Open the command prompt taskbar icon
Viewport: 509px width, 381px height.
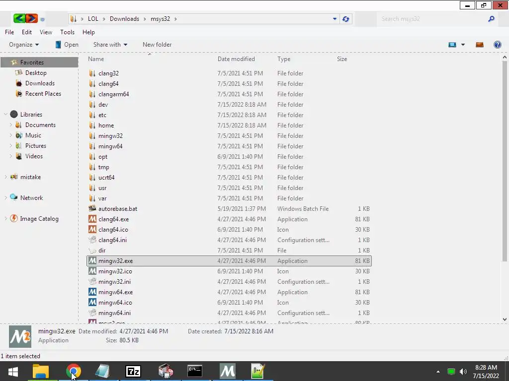(195, 371)
